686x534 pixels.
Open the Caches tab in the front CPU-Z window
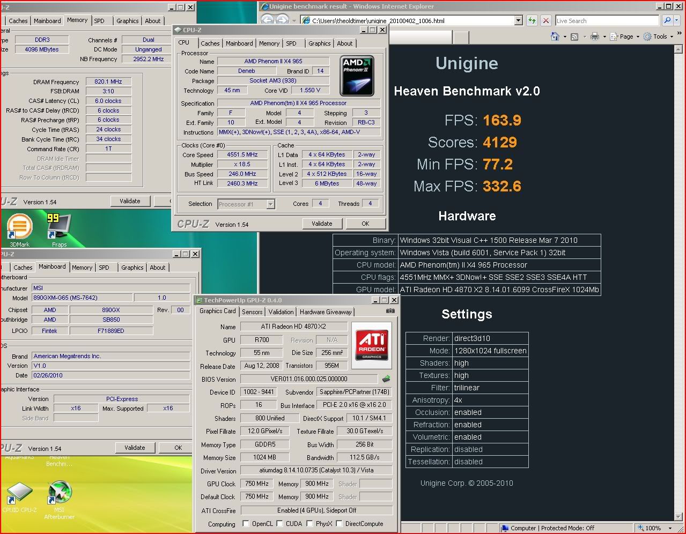pyautogui.click(x=210, y=43)
